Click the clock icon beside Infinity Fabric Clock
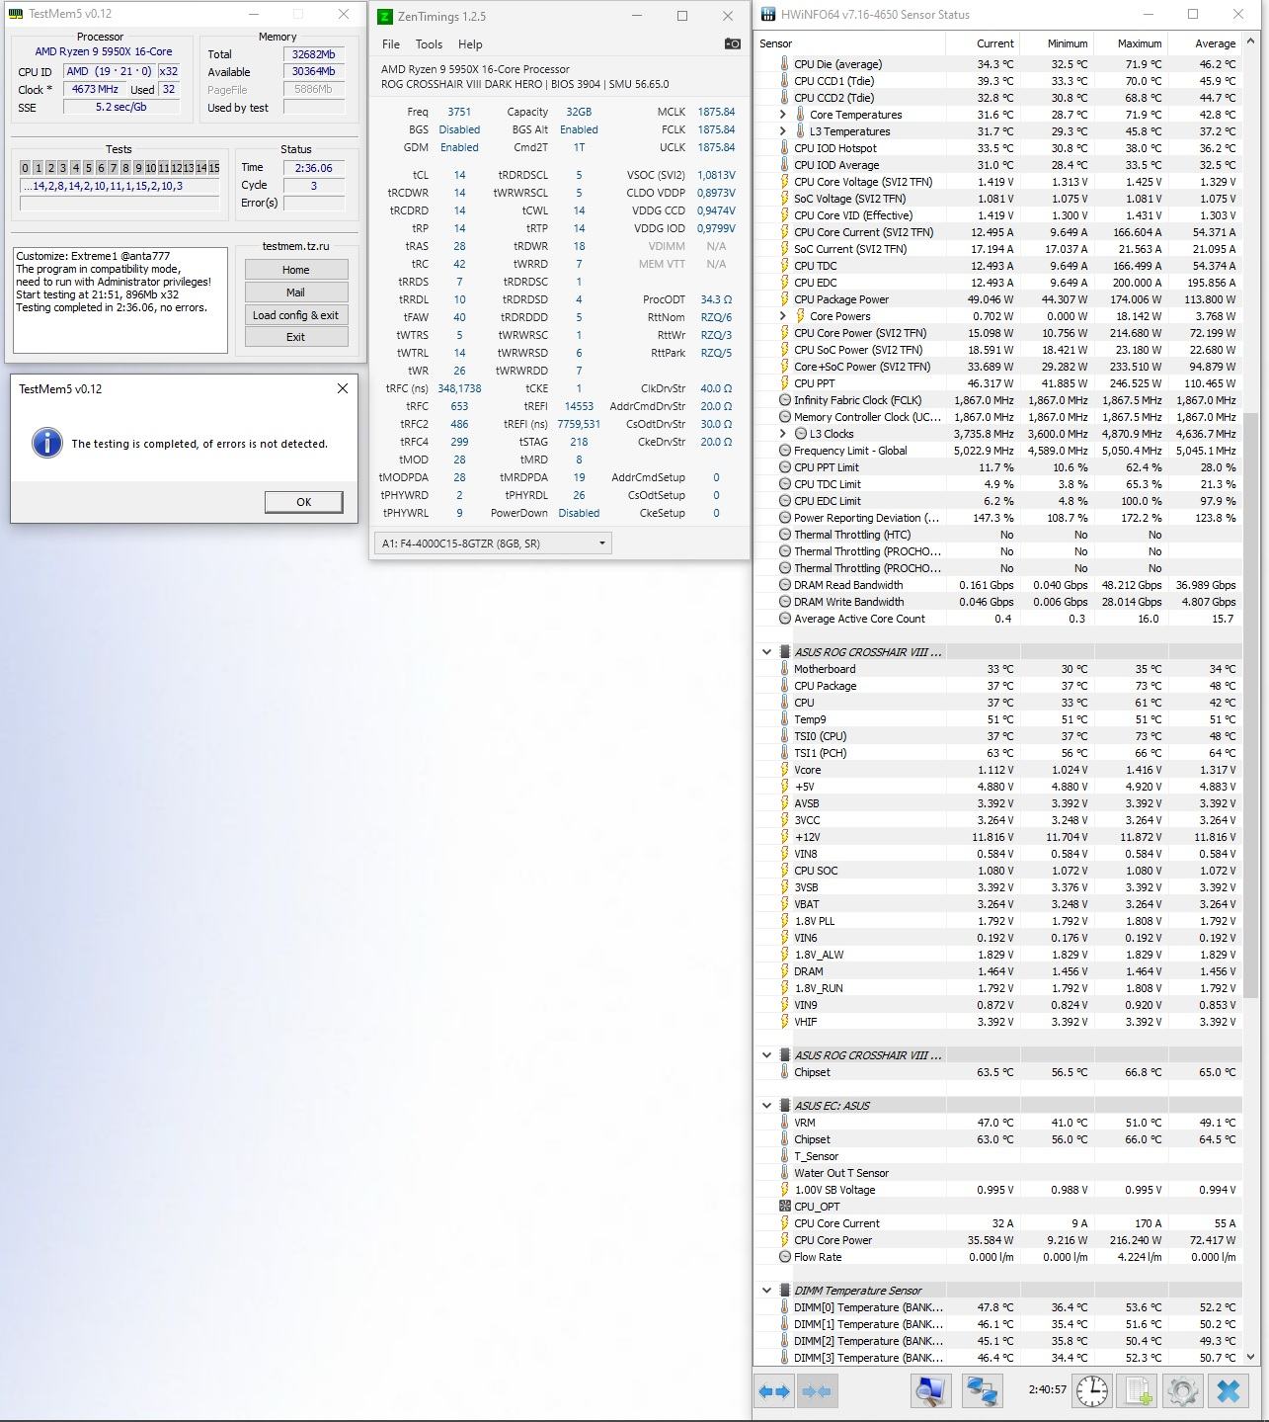The width and height of the screenshot is (1269, 1422). tap(784, 400)
